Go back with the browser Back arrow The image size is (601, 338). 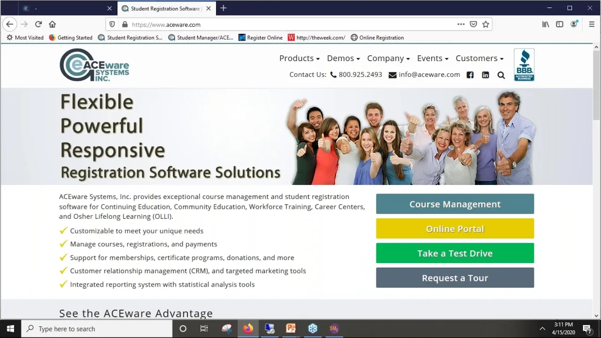click(x=10, y=24)
